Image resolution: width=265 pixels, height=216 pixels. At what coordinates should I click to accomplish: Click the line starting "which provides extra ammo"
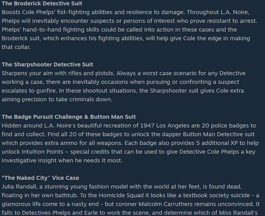tap(130, 143)
